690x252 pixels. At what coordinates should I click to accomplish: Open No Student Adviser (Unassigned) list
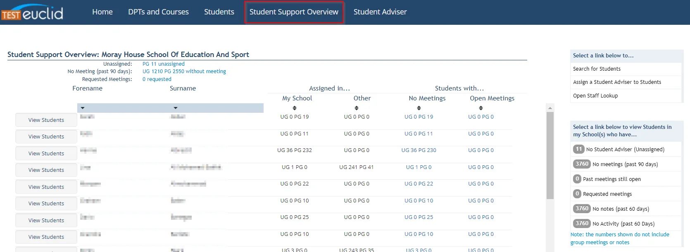pyautogui.click(x=625, y=150)
